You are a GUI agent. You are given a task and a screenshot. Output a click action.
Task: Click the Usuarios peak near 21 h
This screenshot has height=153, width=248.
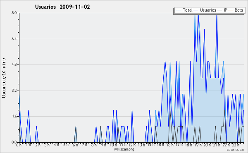(217, 15)
